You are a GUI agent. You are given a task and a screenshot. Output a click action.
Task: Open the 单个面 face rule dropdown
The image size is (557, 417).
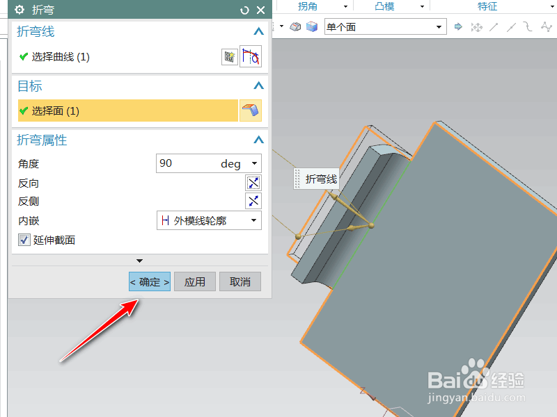point(386,27)
